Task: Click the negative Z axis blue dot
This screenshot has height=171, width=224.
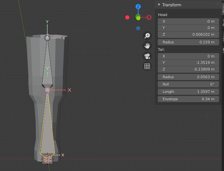Action: click(138, 28)
